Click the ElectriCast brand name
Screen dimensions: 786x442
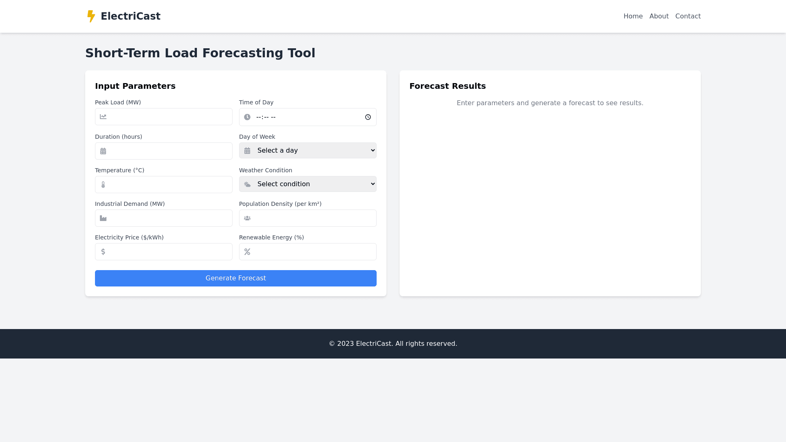131,16
